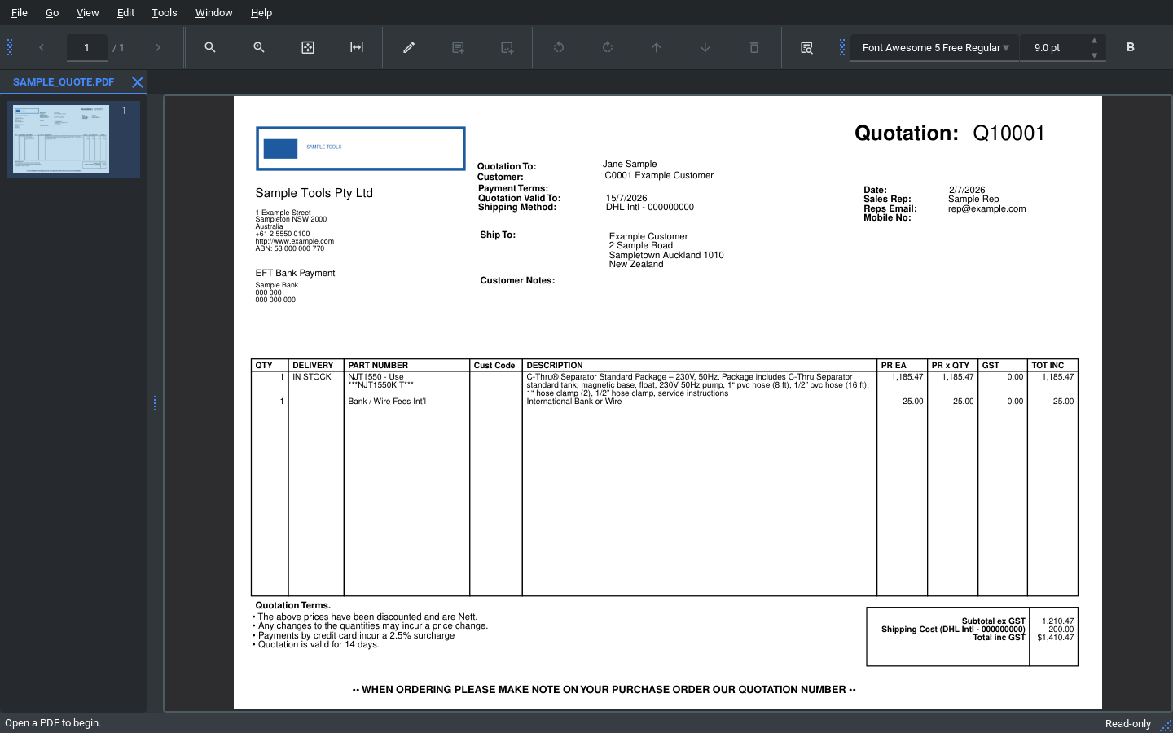Go to the next page arrow
The width and height of the screenshot is (1173, 733).
click(x=158, y=47)
